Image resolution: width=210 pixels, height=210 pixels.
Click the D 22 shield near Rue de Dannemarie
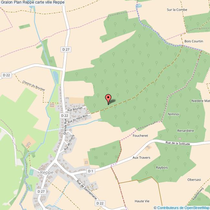click(x=100, y=203)
